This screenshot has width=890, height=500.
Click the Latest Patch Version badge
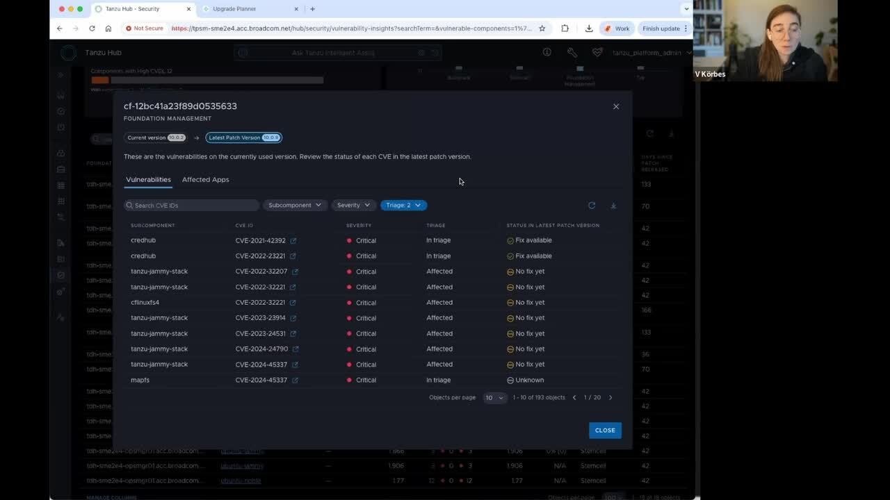[244, 137]
